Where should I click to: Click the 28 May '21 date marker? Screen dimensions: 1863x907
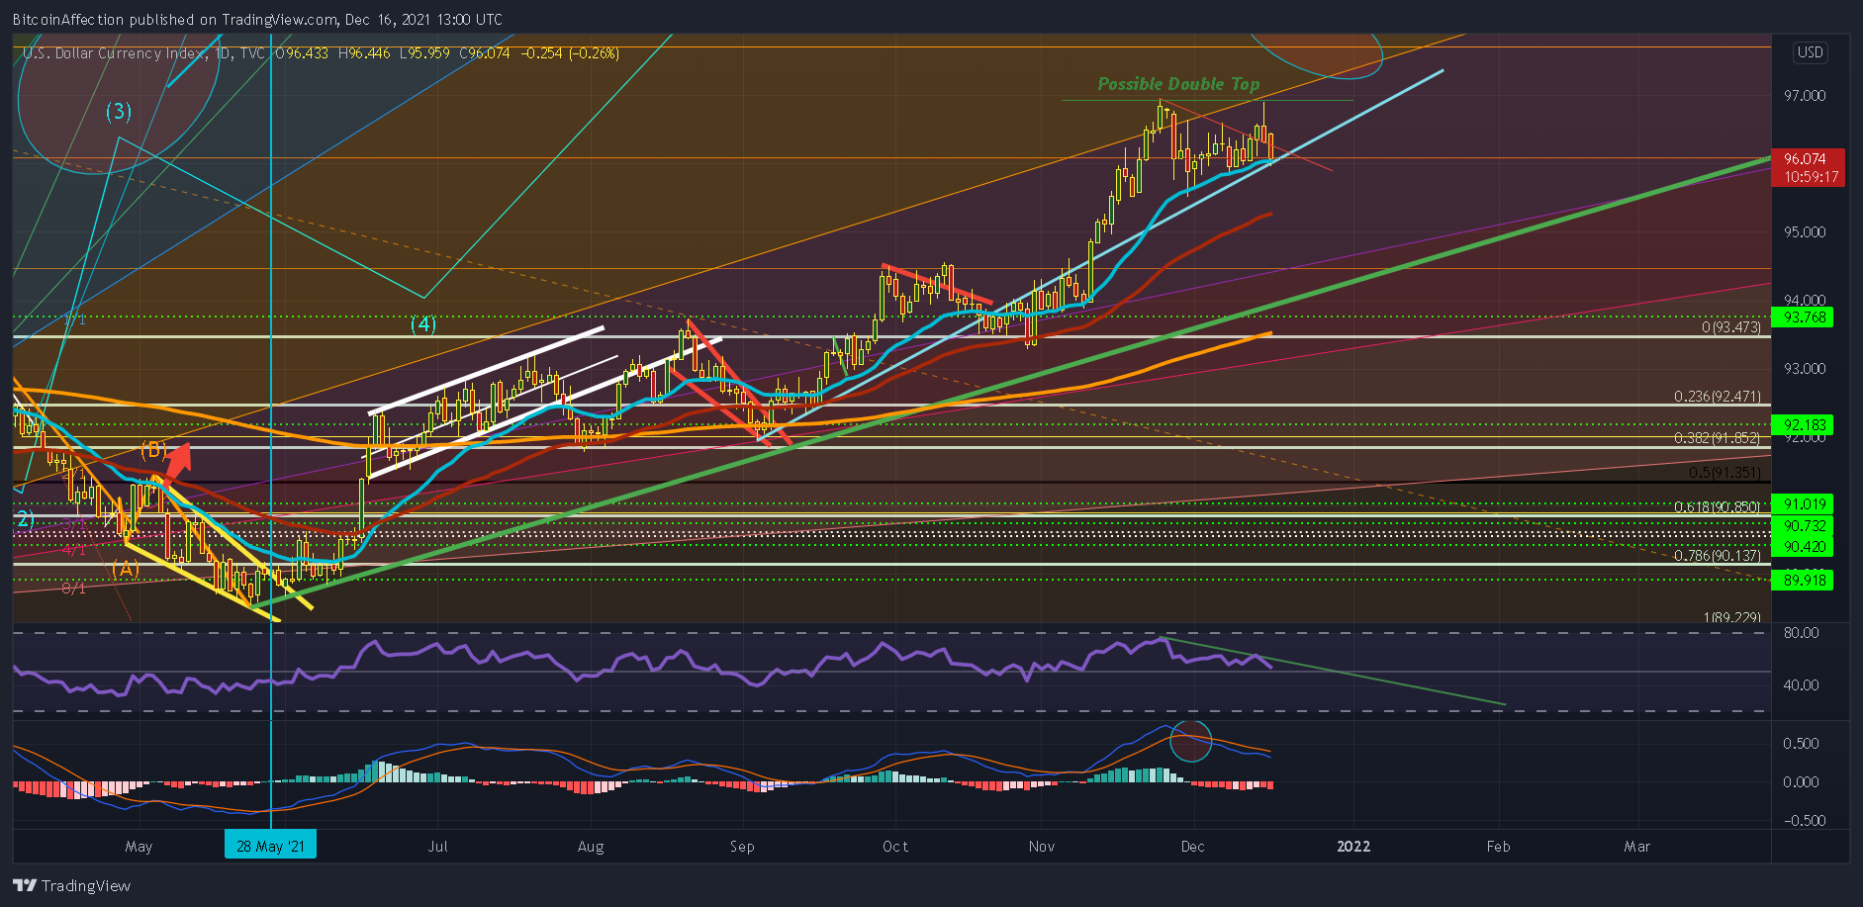pyautogui.click(x=271, y=846)
